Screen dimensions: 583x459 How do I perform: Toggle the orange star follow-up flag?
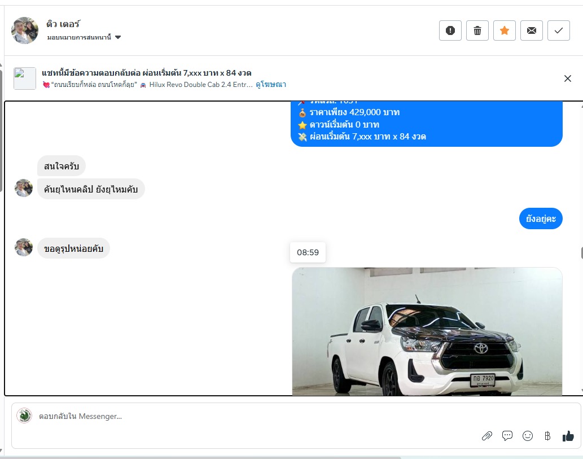coord(505,30)
